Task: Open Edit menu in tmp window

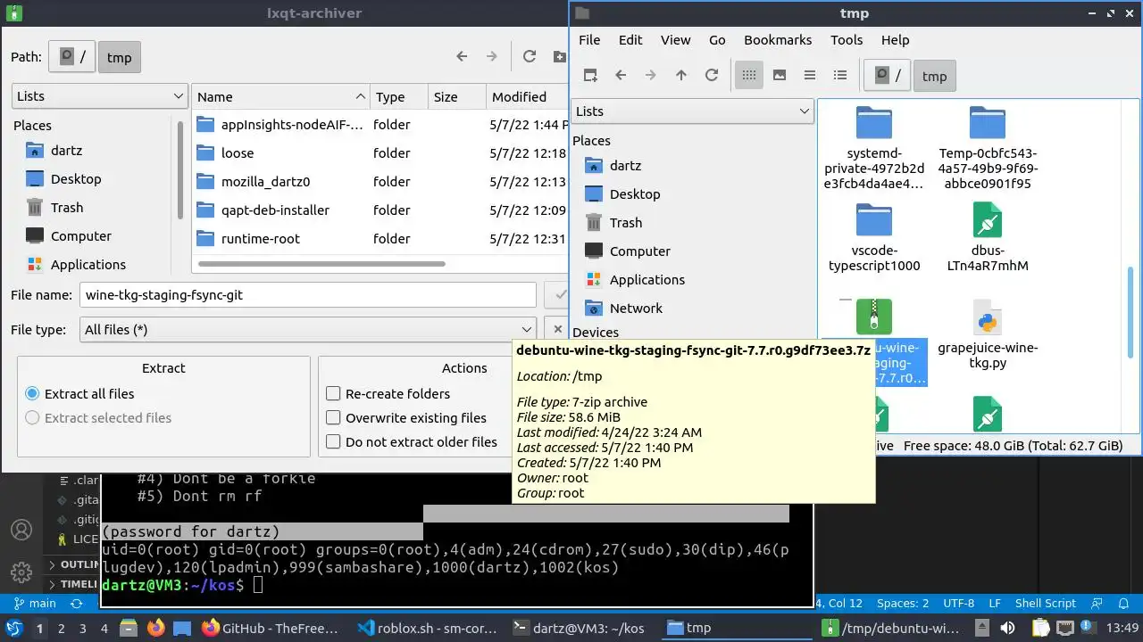Action: pyautogui.click(x=630, y=40)
